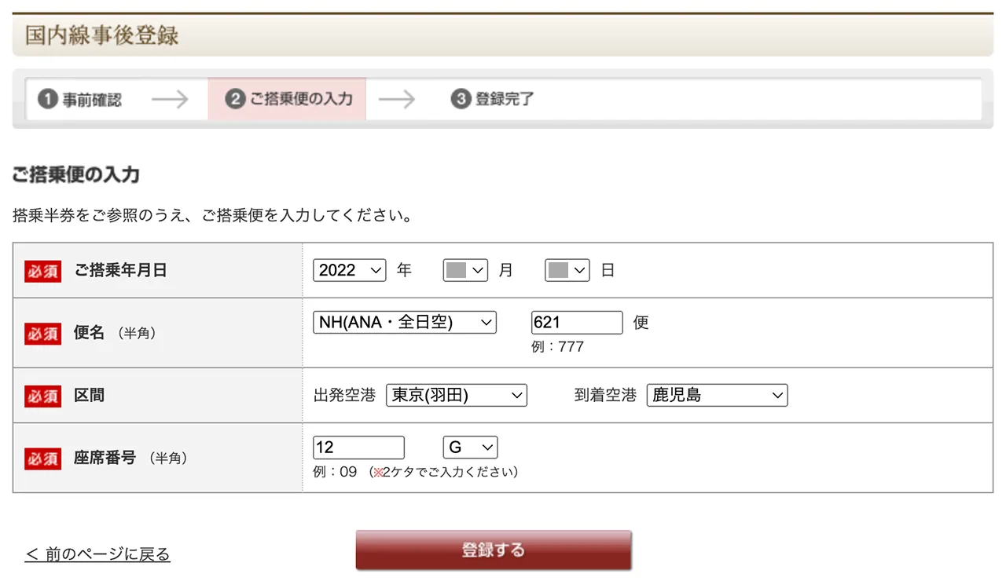The width and height of the screenshot is (1006, 581).
Task: Open the boarding month dropdown
Action: pyautogui.click(x=465, y=270)
